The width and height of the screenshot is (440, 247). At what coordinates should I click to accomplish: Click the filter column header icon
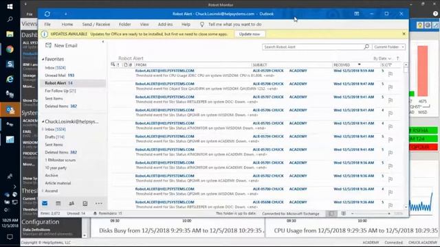point(390,64)
